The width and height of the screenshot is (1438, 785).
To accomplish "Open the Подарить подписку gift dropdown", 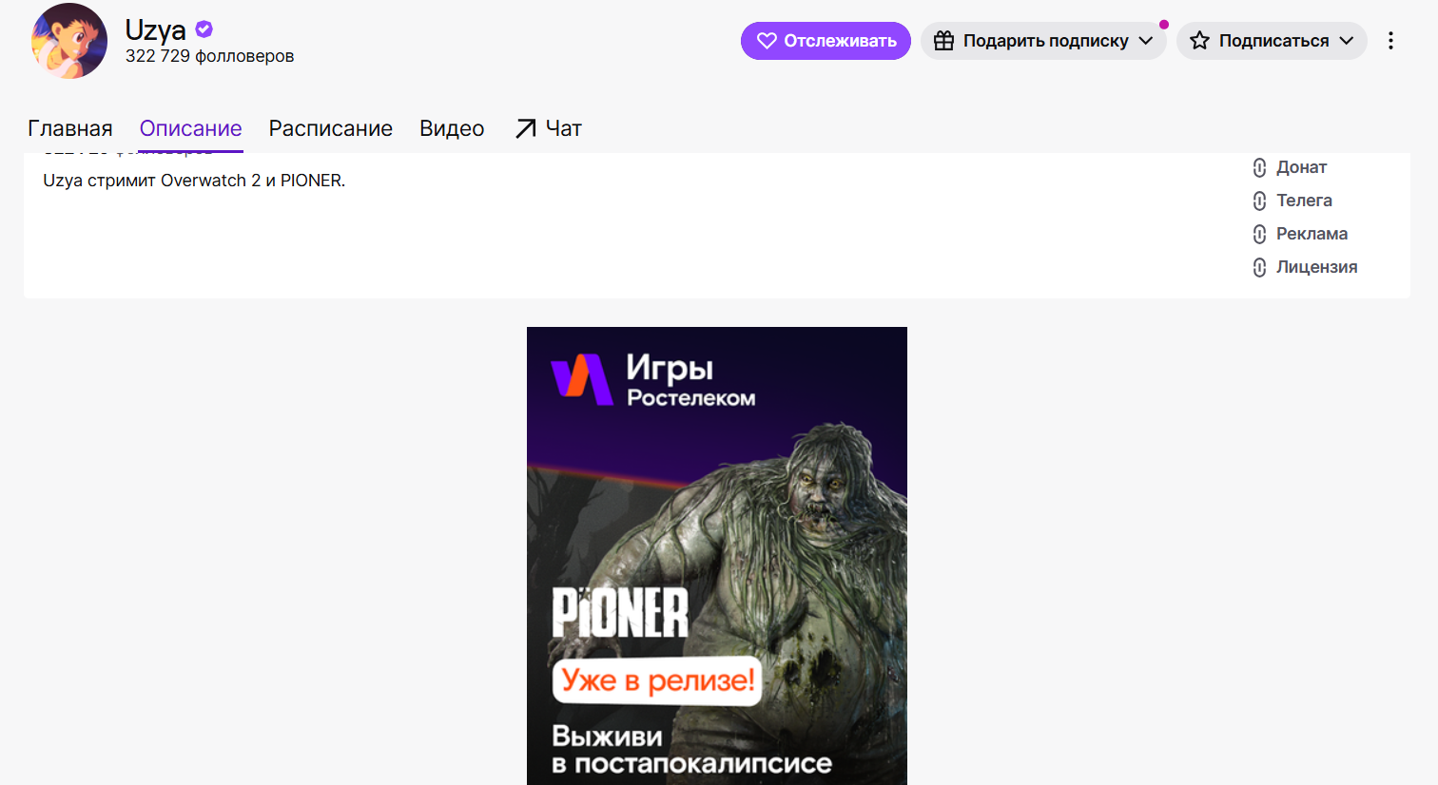I will click(x=1043, y=41).
